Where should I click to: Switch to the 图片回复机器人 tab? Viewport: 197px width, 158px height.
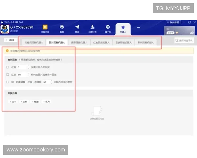coord(57,42)
